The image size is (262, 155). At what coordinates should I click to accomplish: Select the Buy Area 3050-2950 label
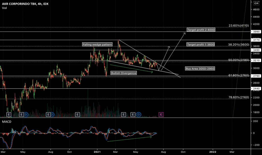[x=200, y=68]
